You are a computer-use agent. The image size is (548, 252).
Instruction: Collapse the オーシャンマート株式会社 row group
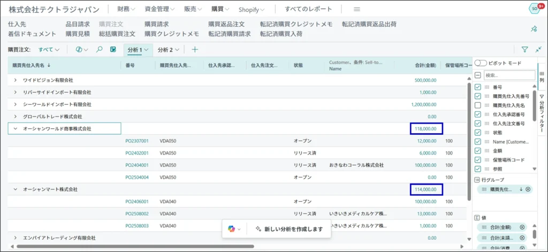[x=15, y=189]
